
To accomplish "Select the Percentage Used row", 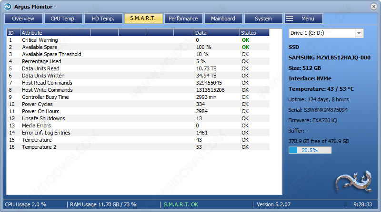I will [x=138, y=61].
